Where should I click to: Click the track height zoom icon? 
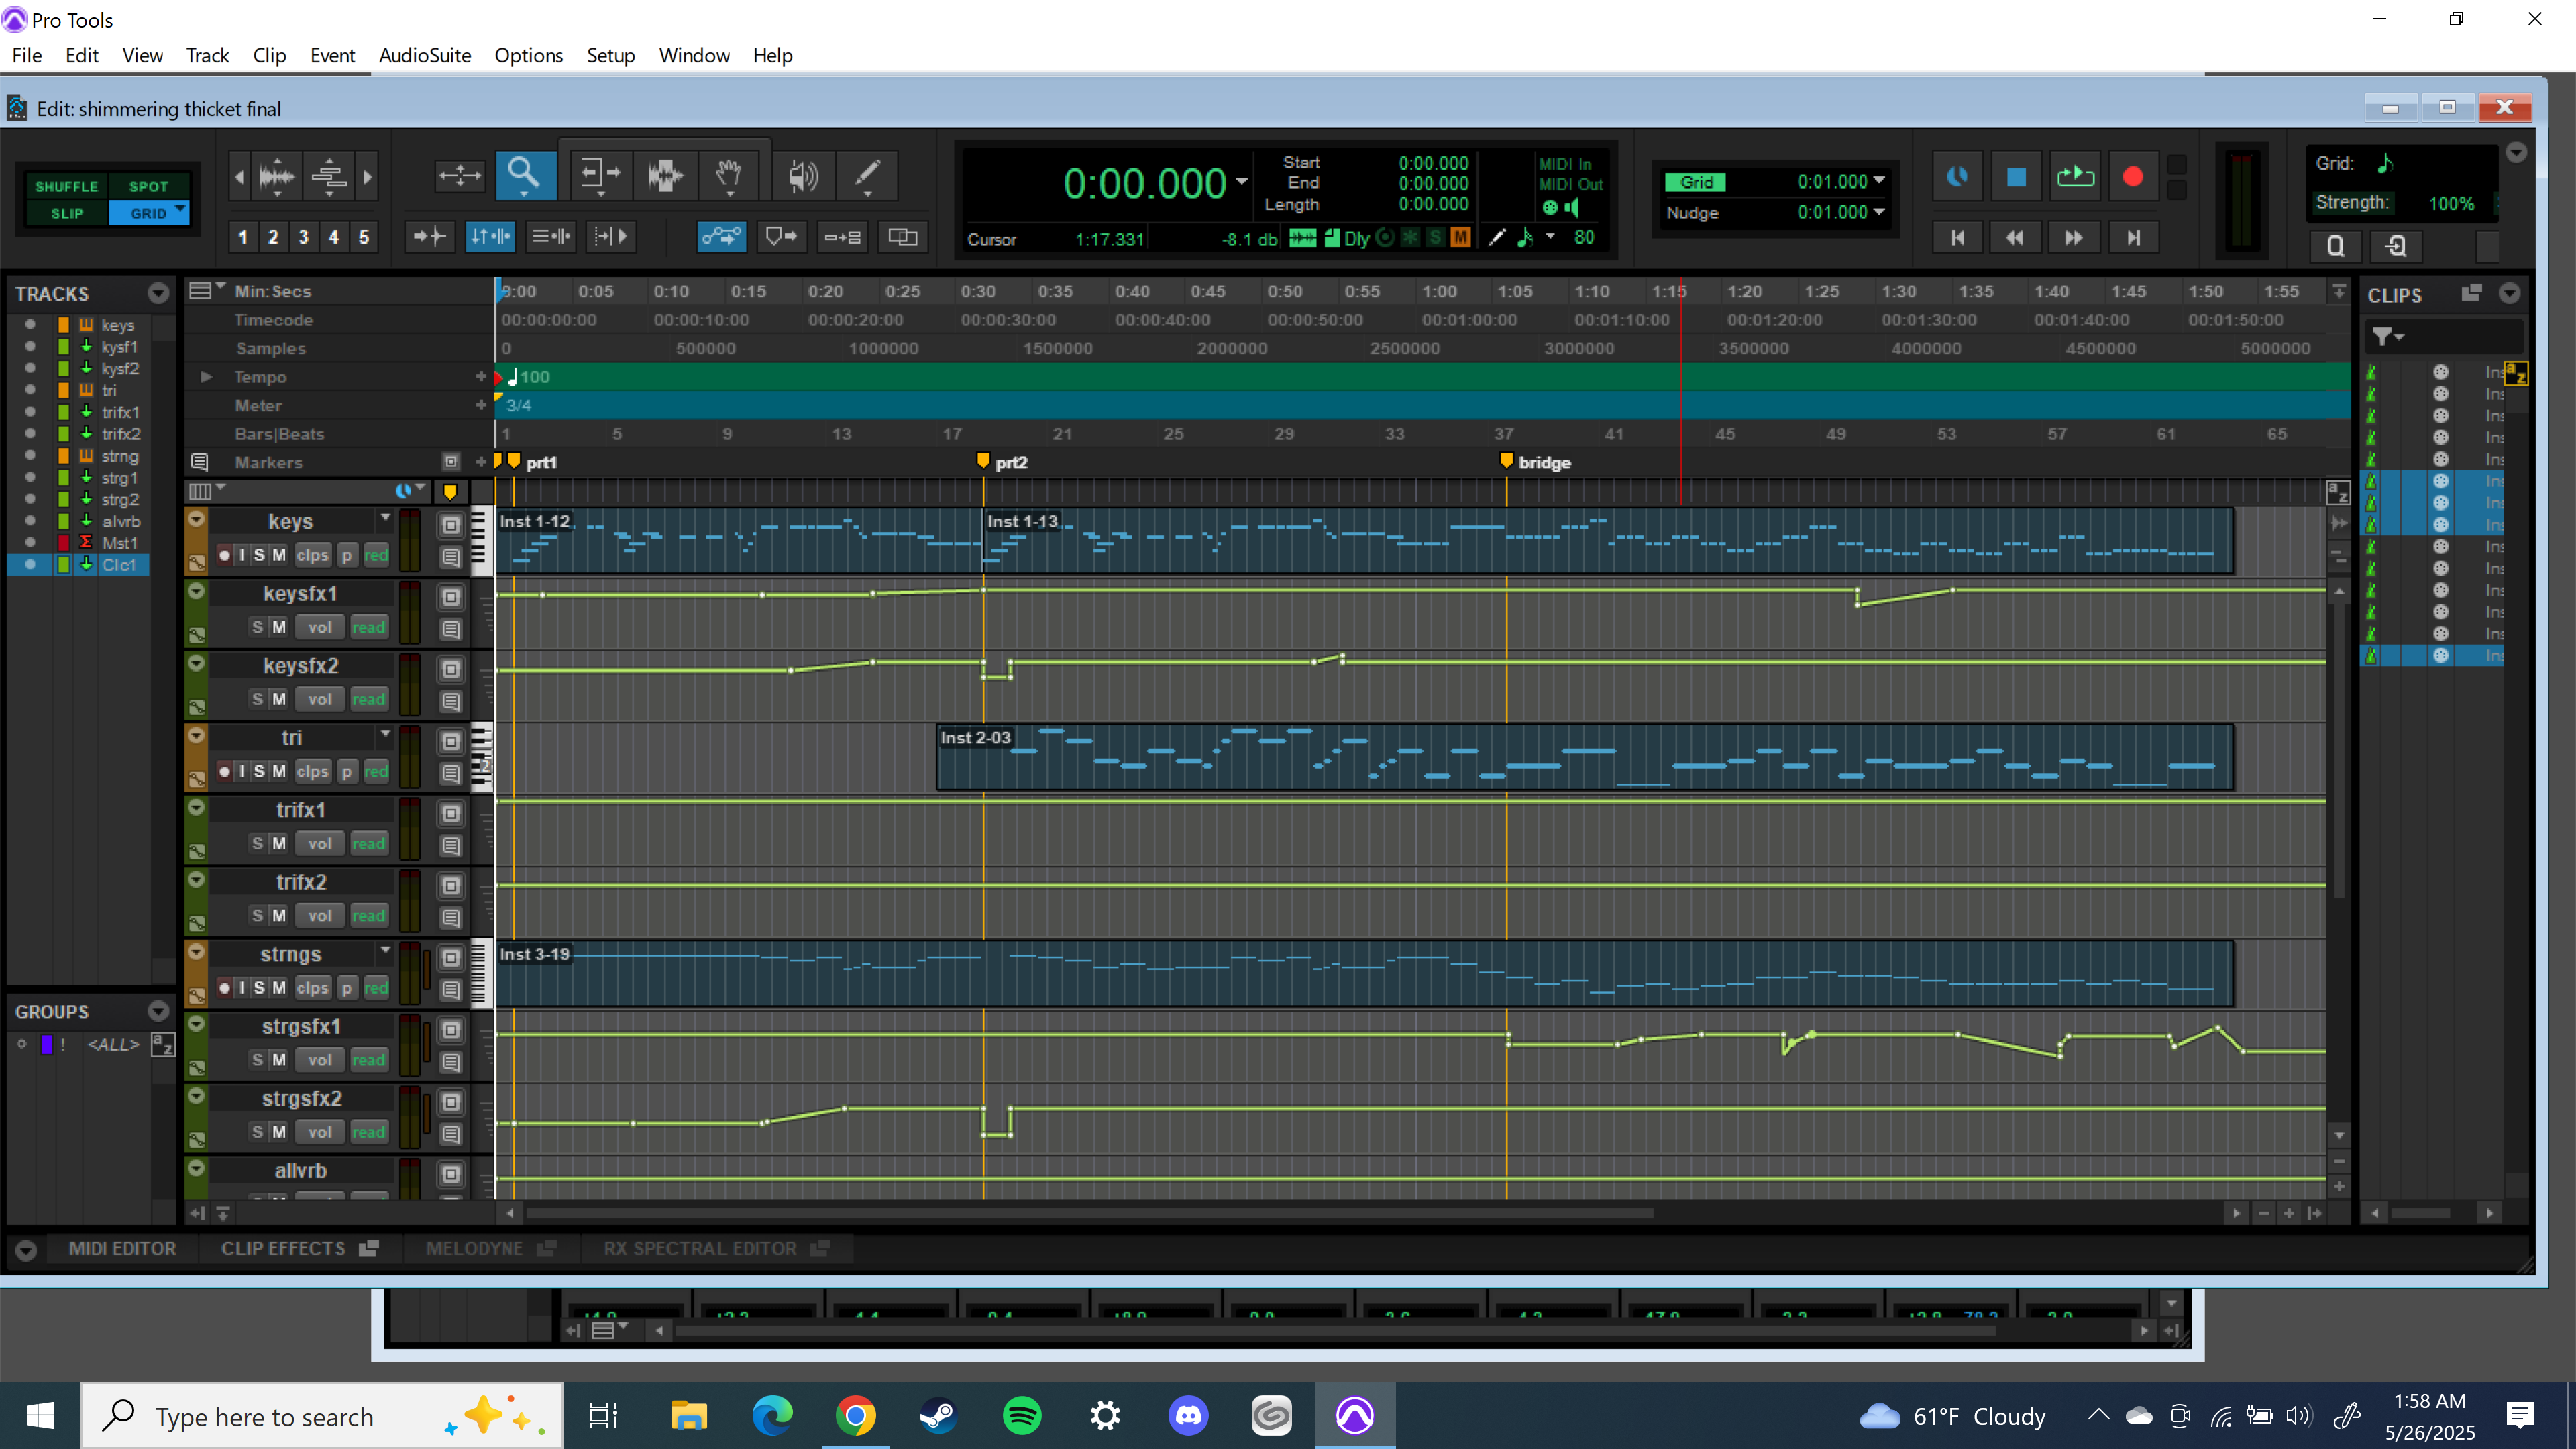pyautogui.click(x=328, y=177)
